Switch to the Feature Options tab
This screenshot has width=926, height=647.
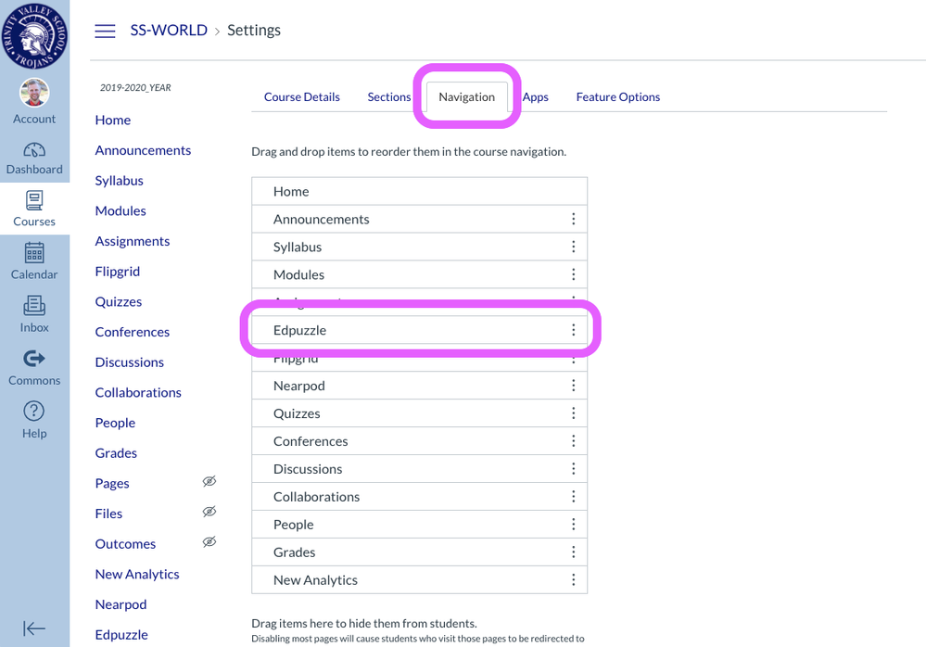[618, 96]
